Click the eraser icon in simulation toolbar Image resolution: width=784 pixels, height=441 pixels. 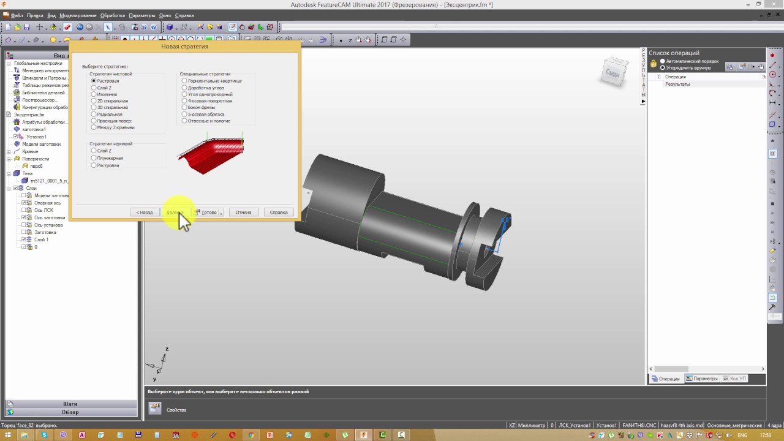pos(772,251)
